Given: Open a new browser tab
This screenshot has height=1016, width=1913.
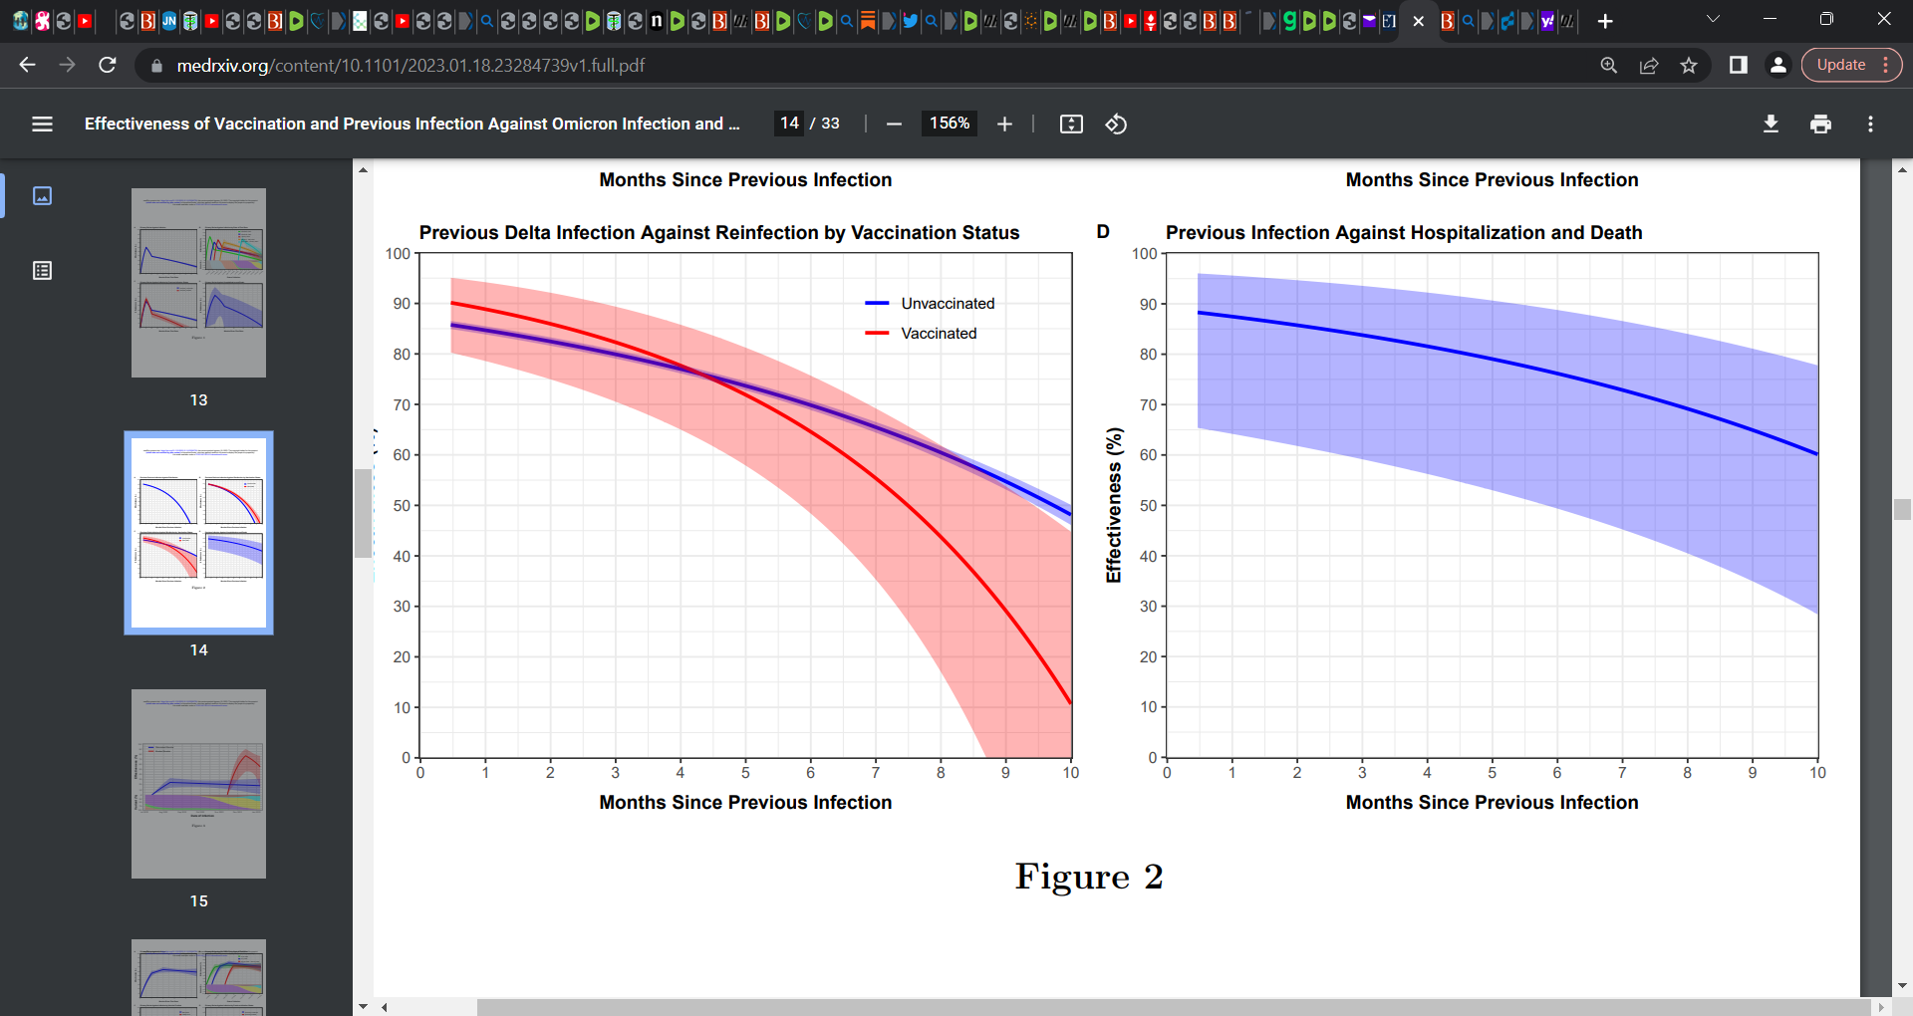Looking at the screenshot, I should pos(1604,21).
